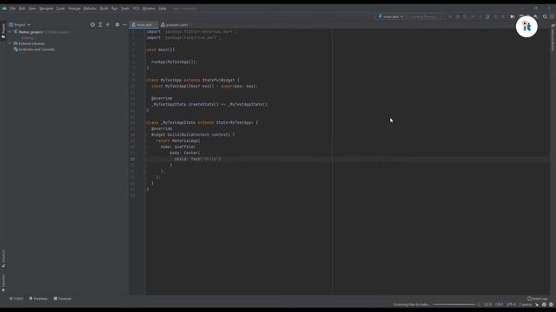Click the child: Text('Hello') code line

click(197, 159)
